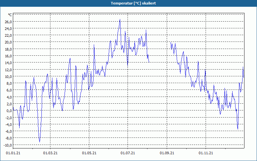Click the 01.03.21 date label
The height and width of the screenshot is (161, 257).
50,153
